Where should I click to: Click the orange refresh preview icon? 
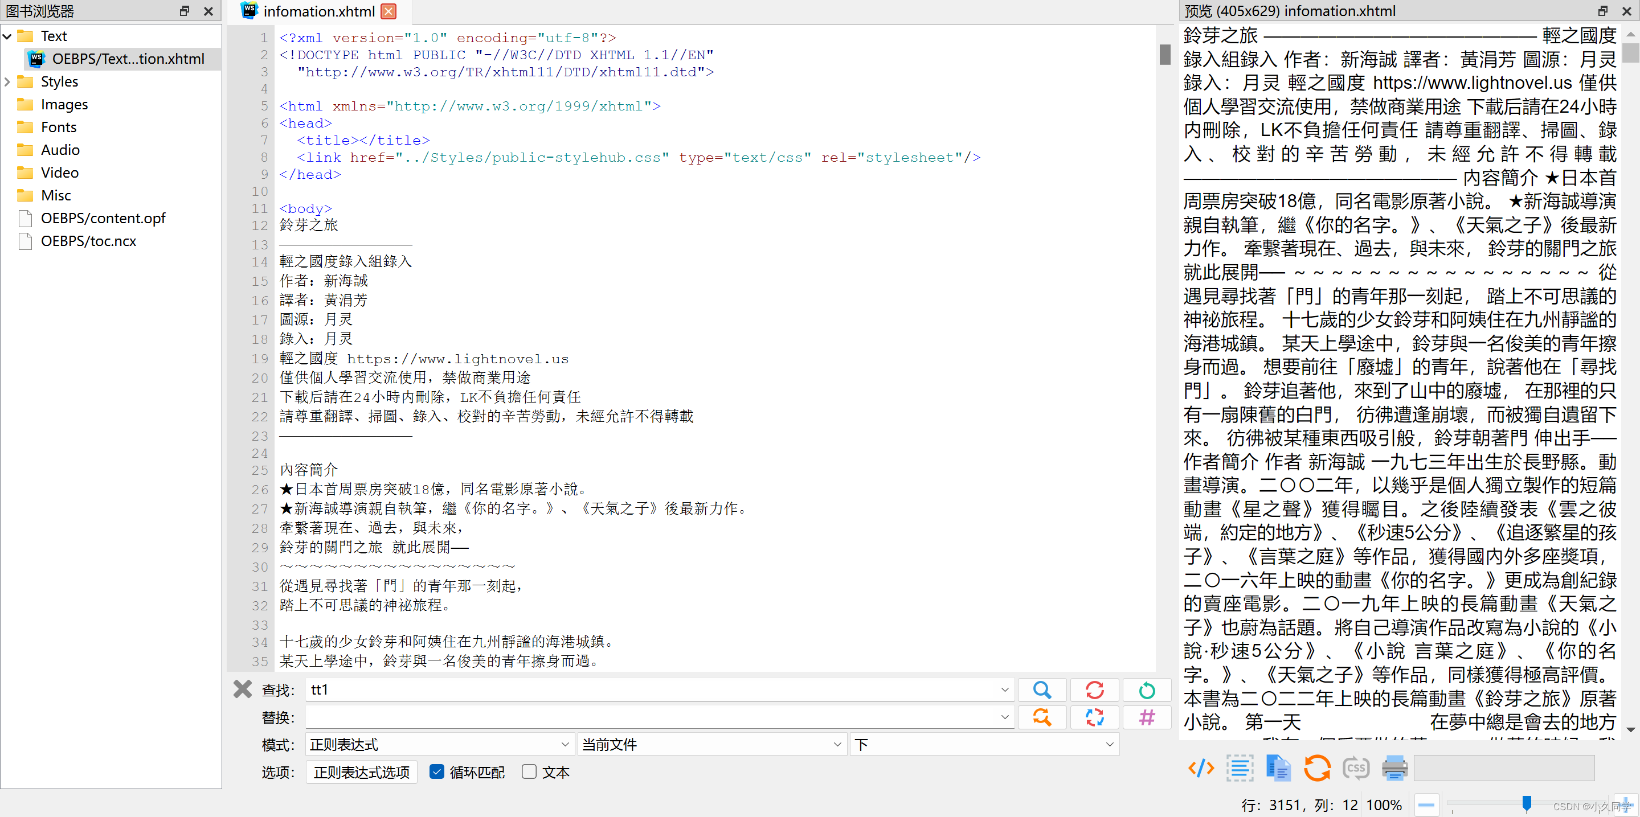click(1316, 768)
